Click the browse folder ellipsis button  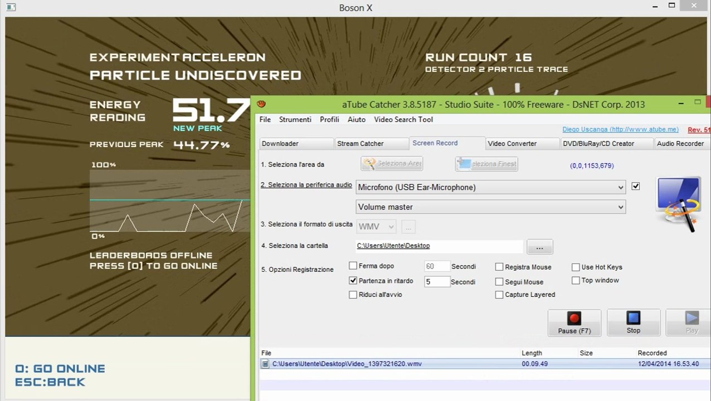539,247
